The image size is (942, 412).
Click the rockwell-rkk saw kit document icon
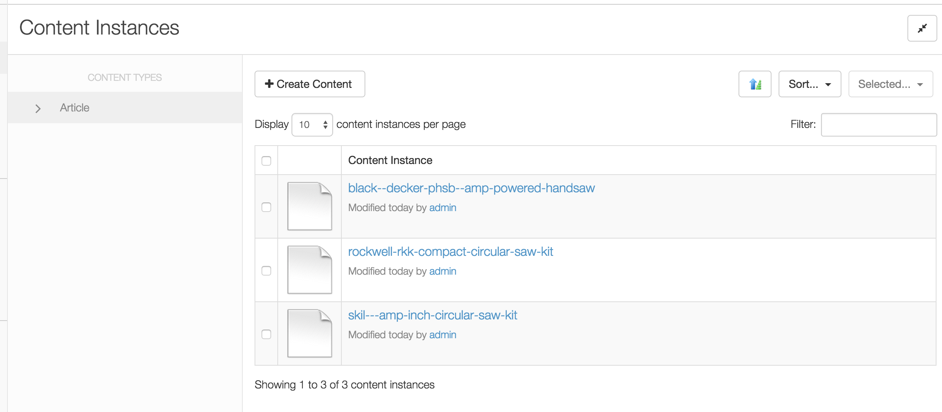tap(310, 270)
